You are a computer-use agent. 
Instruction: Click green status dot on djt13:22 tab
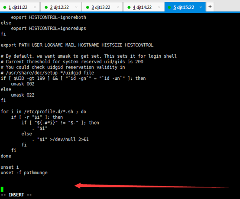(x=88, y=7)
